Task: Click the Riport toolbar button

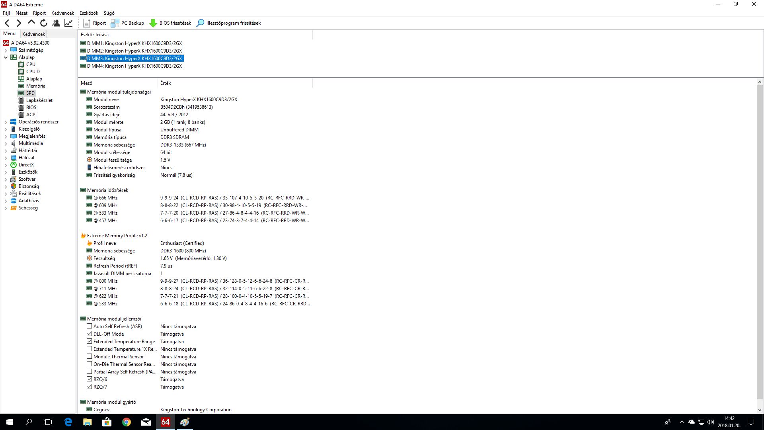Action: coord(95,23)
